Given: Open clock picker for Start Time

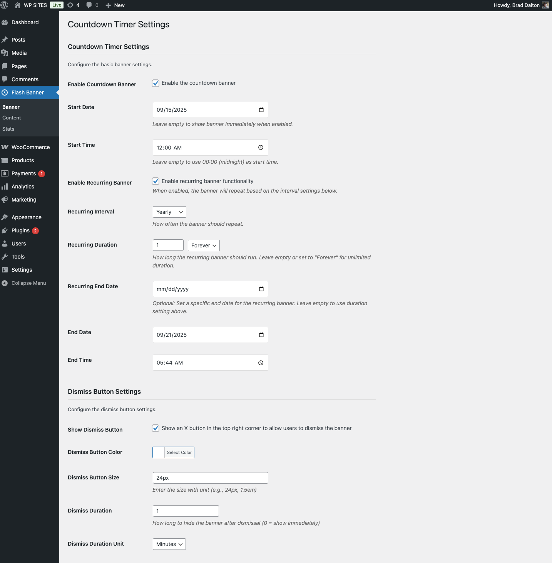Looking at the screenshot, I should [261, 148].
